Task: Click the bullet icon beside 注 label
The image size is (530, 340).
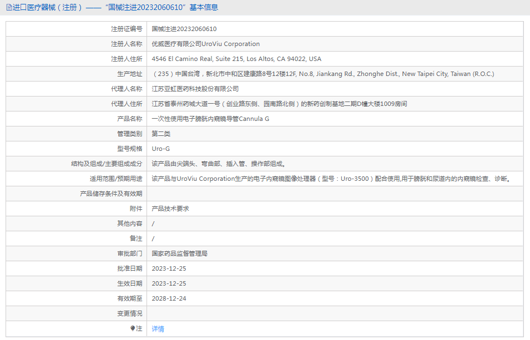Action: 133,328
